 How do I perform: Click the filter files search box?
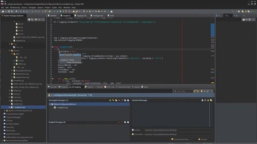point(183,91)
